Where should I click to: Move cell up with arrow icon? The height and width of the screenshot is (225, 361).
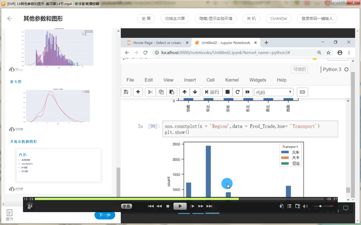(x=185, y=92)
